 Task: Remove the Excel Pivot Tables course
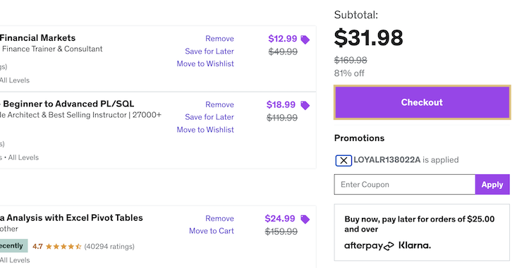pos(219,219)
